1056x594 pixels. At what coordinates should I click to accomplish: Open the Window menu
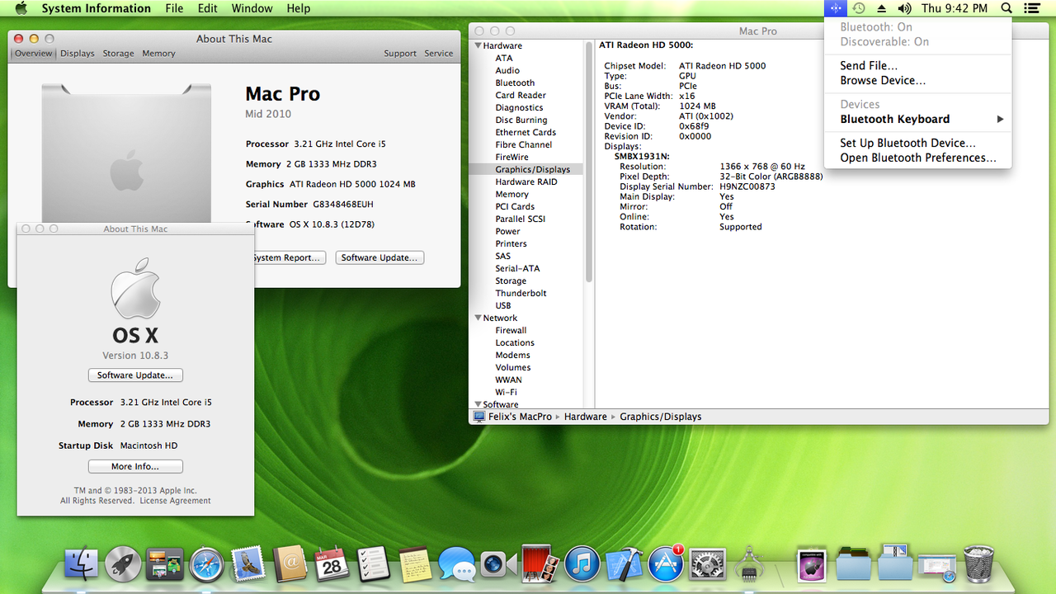point(252,8)
